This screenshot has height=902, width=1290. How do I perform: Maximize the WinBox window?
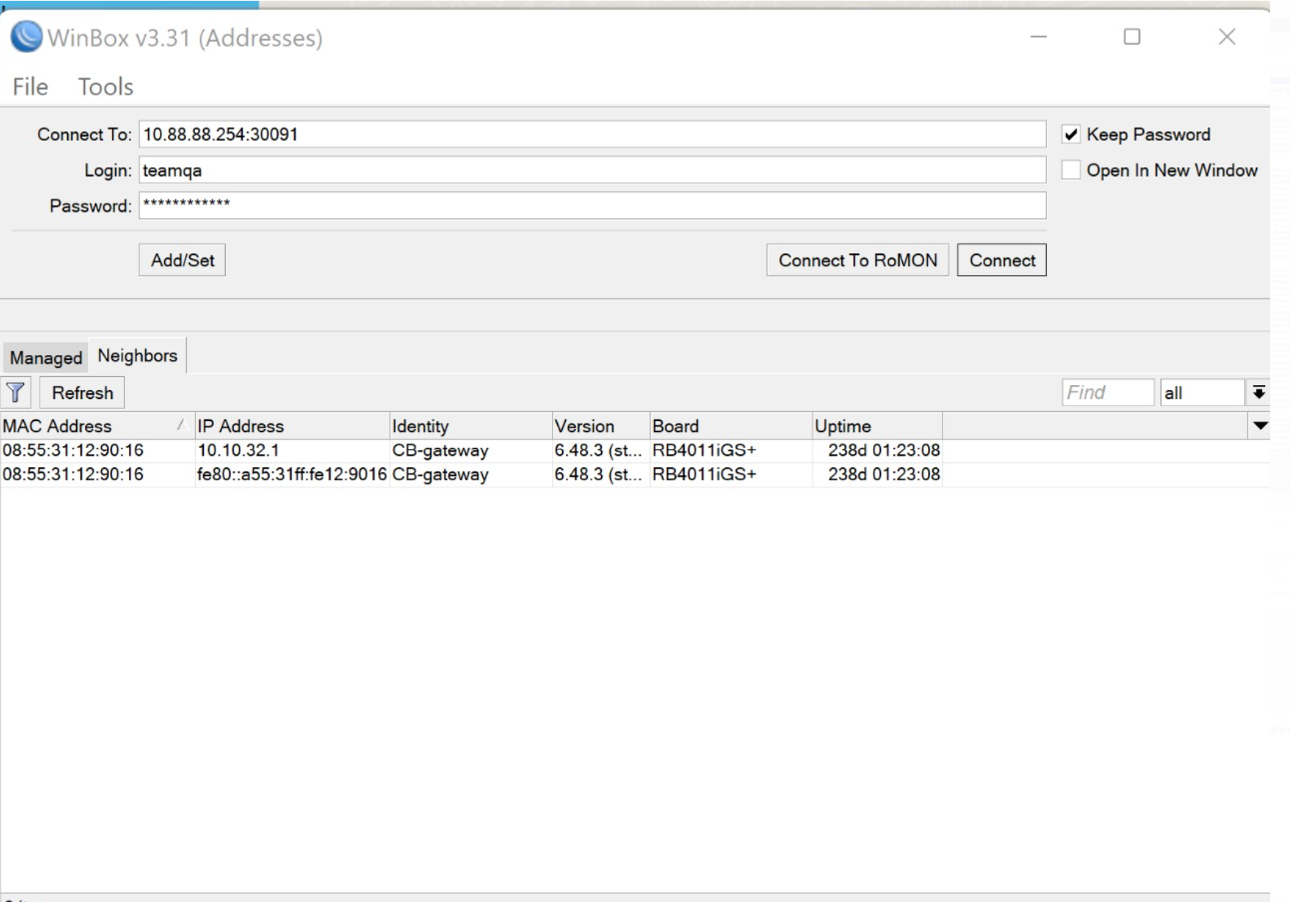click(x=1132, y=37)
